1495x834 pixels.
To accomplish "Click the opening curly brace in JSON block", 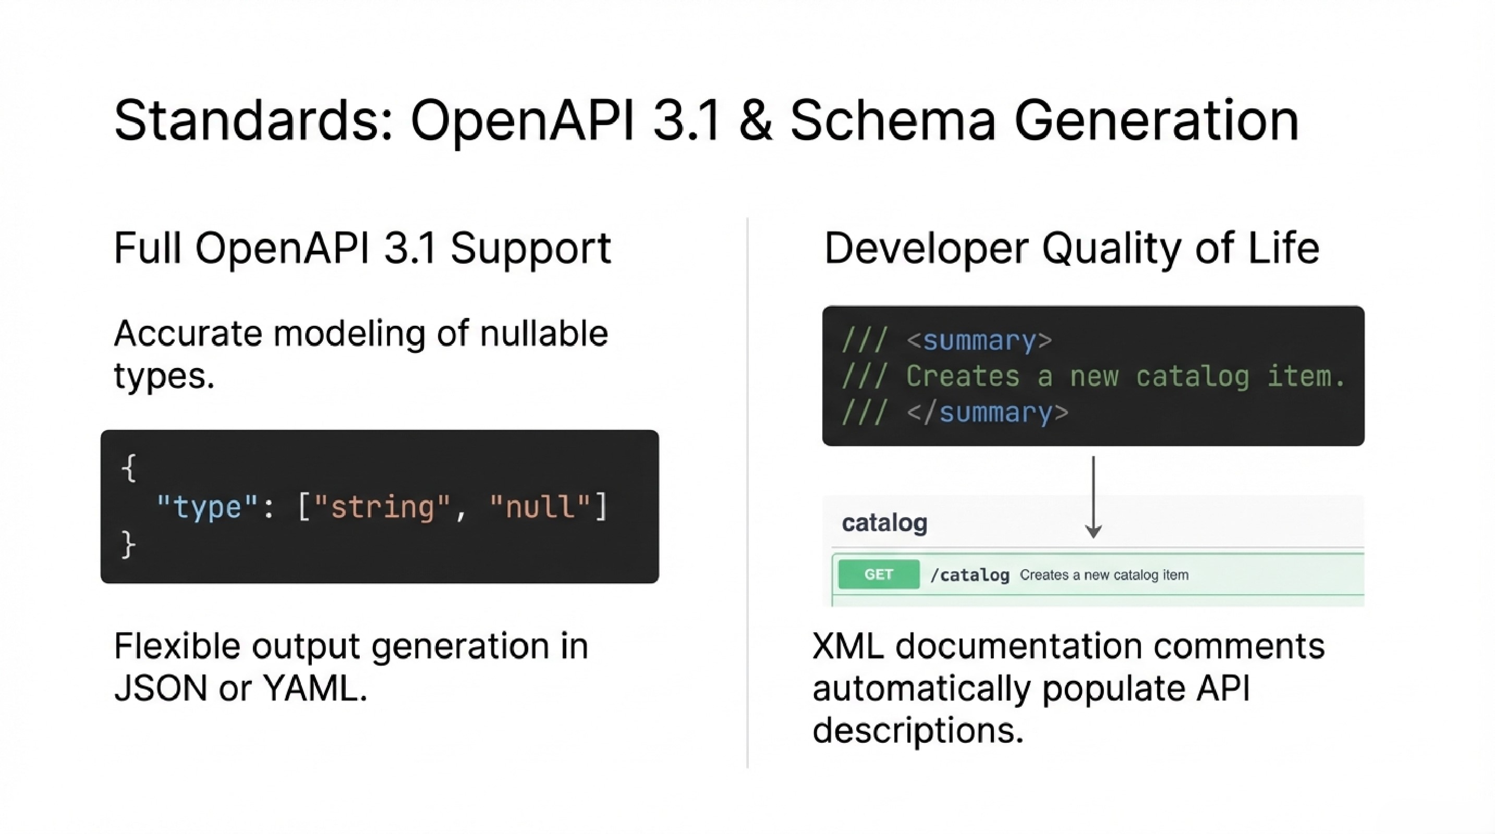I will click(x=129, y=468).
